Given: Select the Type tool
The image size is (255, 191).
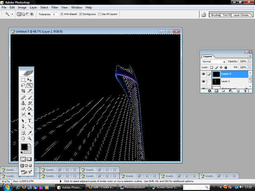Looking at the screenshot, I should 30,121.
